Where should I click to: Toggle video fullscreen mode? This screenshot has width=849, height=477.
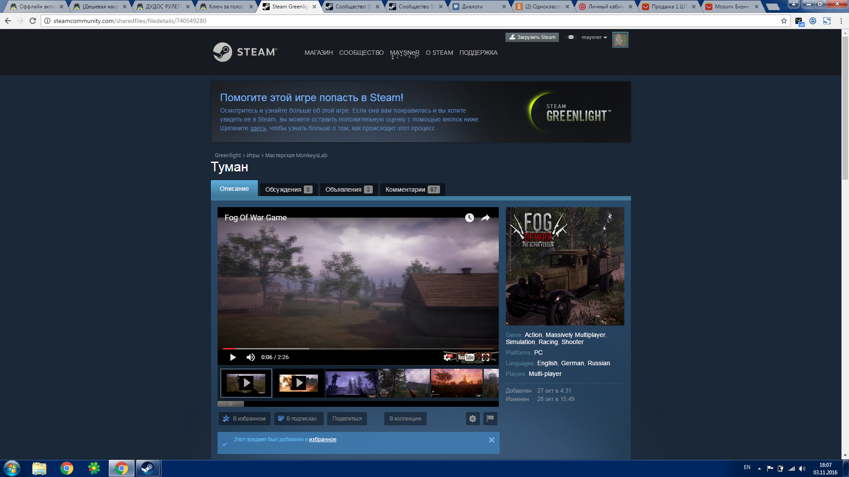click(486, 357)
